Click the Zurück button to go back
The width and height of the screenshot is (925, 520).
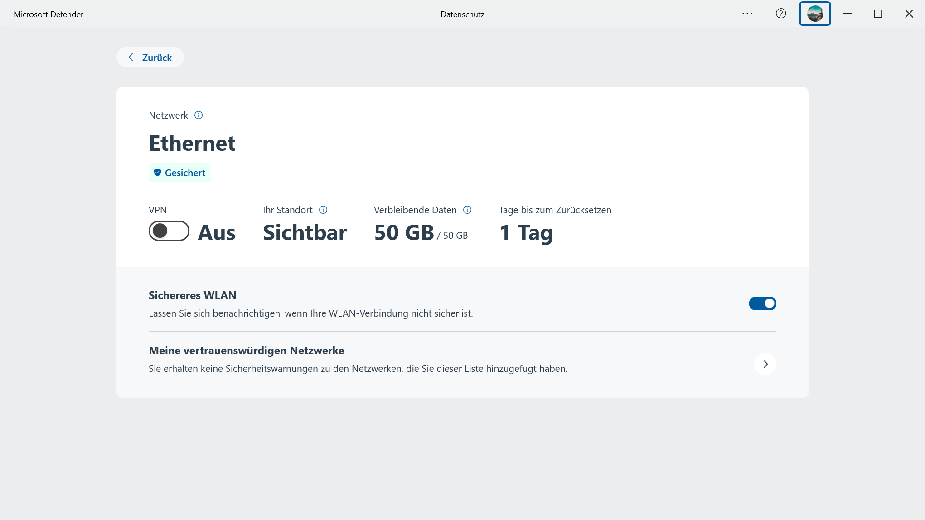(x=150, y=57)
